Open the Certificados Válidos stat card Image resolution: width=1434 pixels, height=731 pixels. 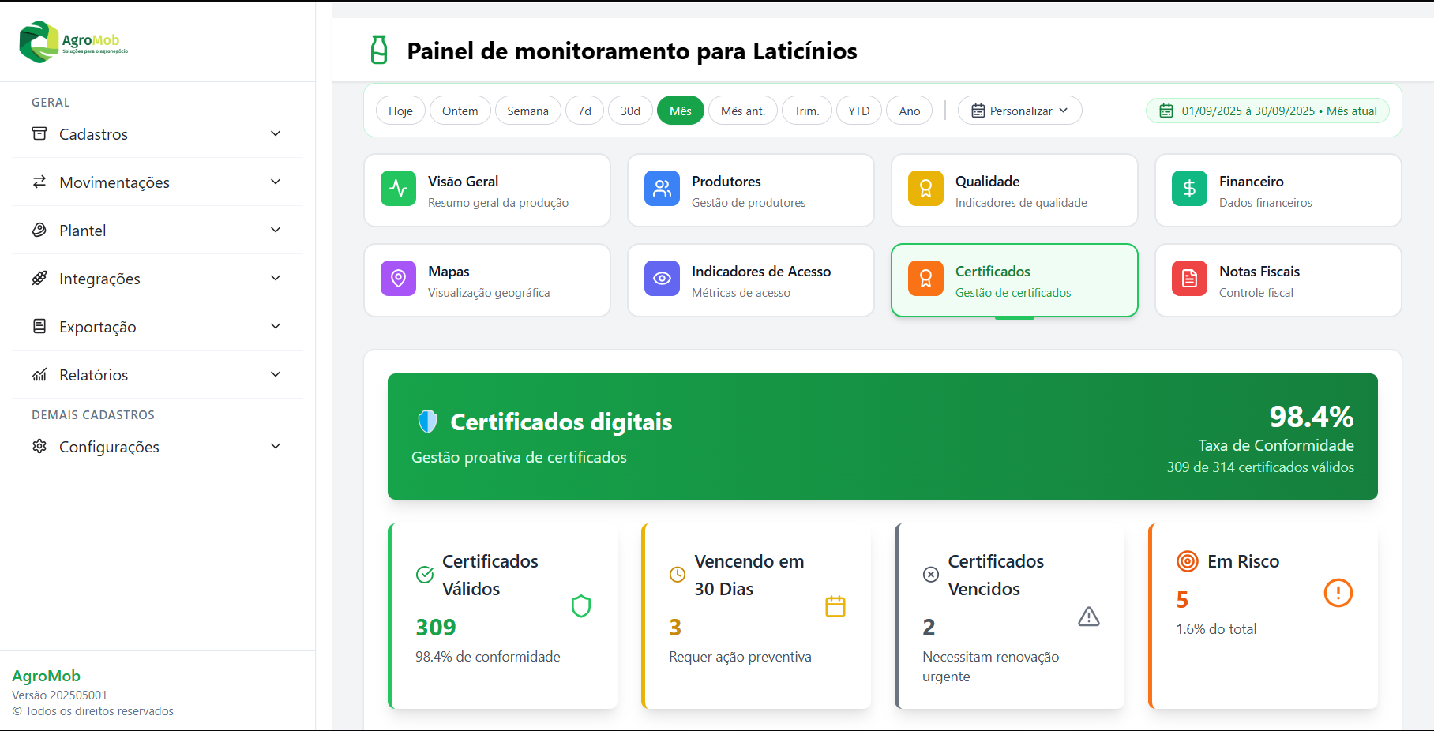(504, 616)
